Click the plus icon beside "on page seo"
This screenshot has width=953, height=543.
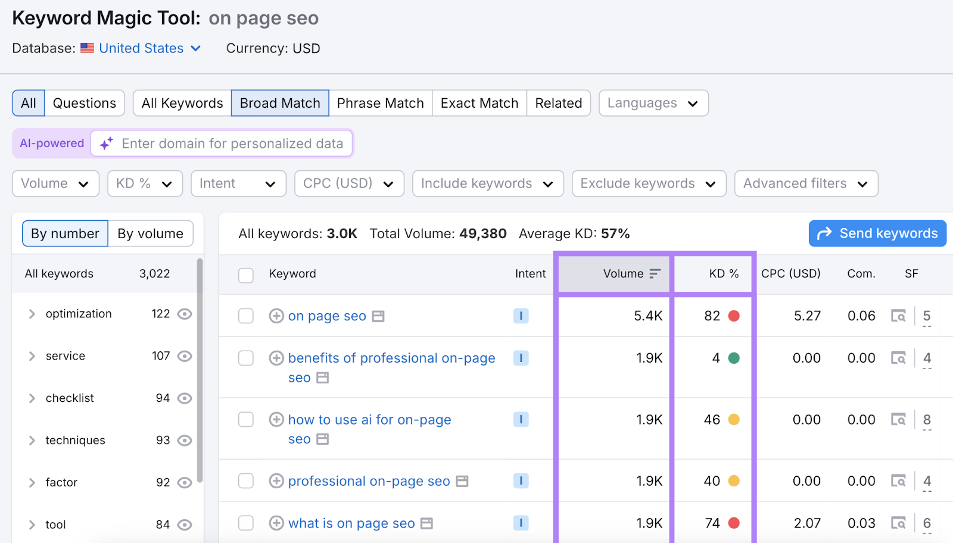pos(276,316)
